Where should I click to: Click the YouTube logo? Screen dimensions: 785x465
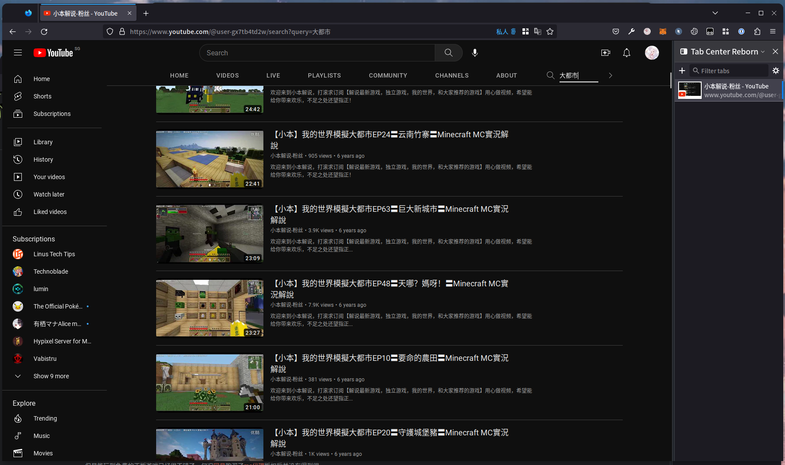(54, 53)
